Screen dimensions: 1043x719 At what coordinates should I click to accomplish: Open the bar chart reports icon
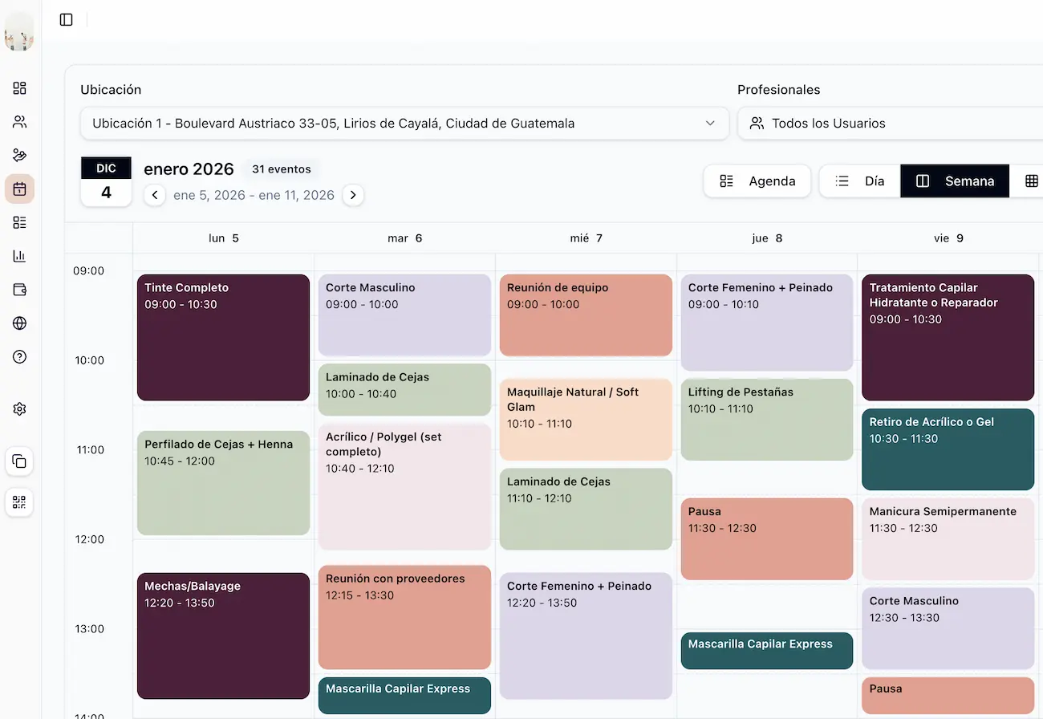(x=20, y=256)
